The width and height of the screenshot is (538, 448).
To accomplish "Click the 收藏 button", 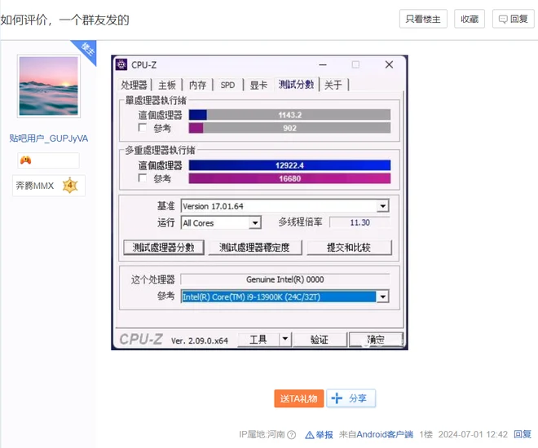I will coord(470,19).
